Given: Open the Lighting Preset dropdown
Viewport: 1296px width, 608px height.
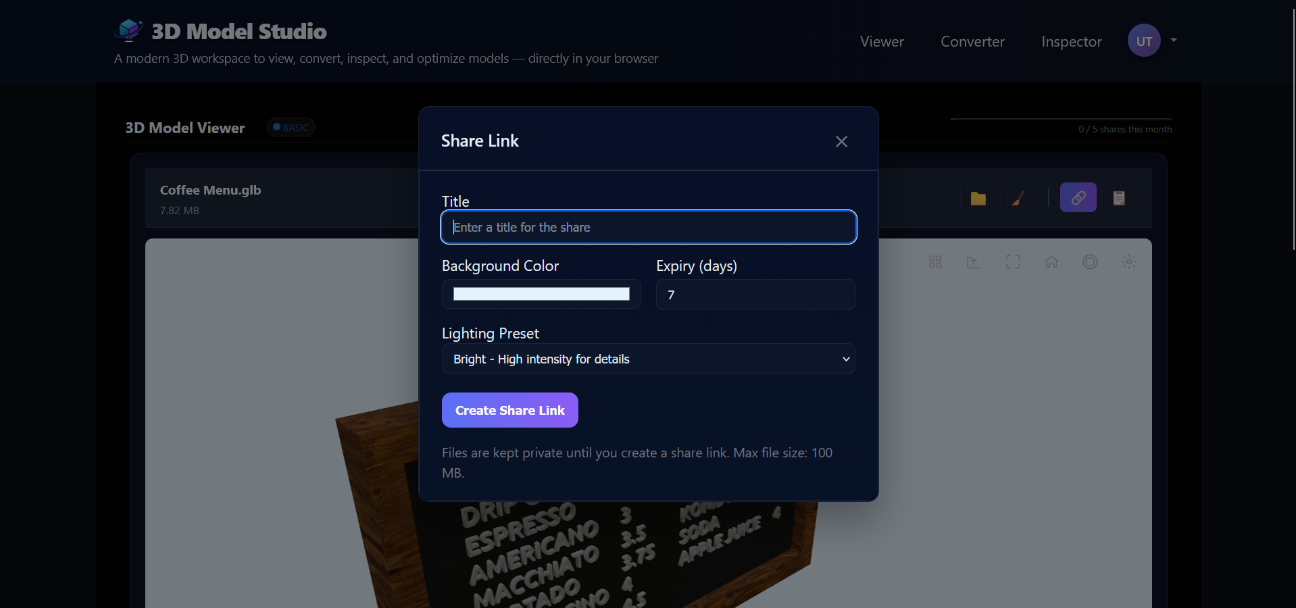Looking at the screenshot, I should click(648, 359).
